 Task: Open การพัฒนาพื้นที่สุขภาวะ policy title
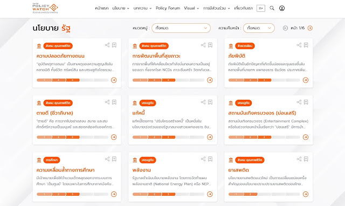[x=156, y=56]
